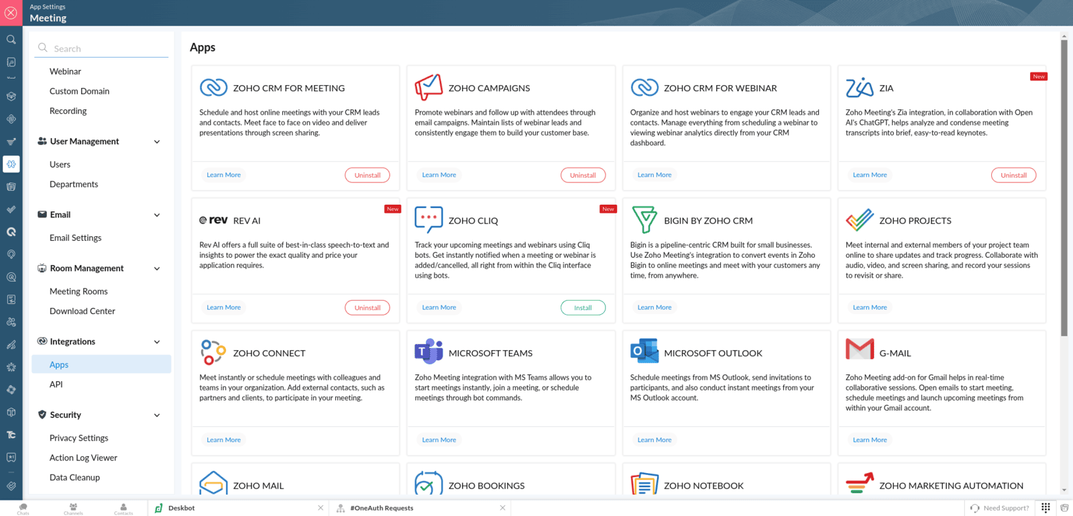Uninstall Zoho CRM for Meeting
1073x516 pixels.
point(368,175)
